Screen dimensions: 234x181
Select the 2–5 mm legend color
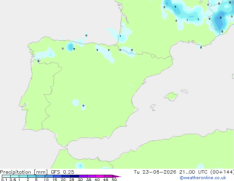[32, 176]
